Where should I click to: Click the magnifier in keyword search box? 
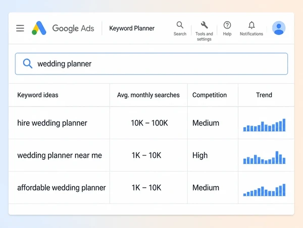click(28, 64)
